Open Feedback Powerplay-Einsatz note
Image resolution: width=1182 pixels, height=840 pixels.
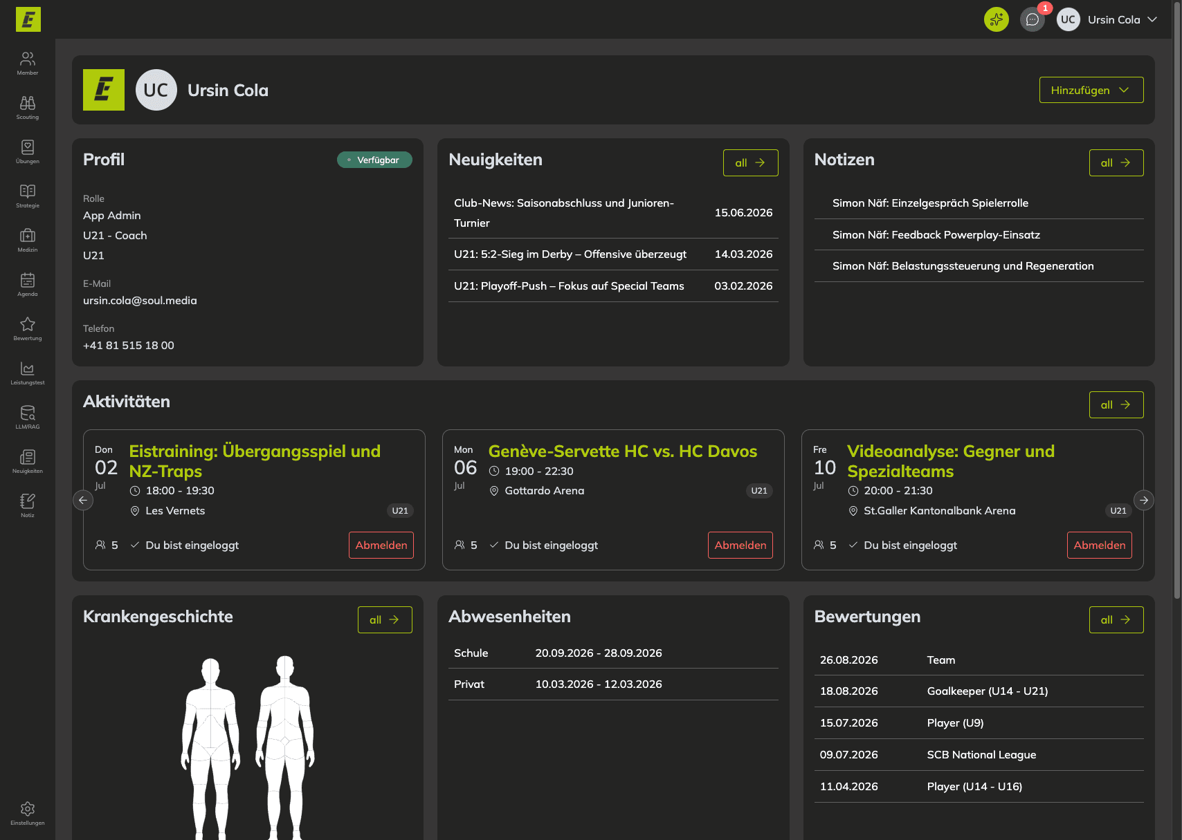(x=979, y=235)
